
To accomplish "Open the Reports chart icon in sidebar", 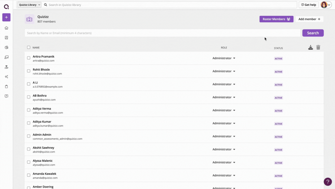I will click(x=6, y=47).
